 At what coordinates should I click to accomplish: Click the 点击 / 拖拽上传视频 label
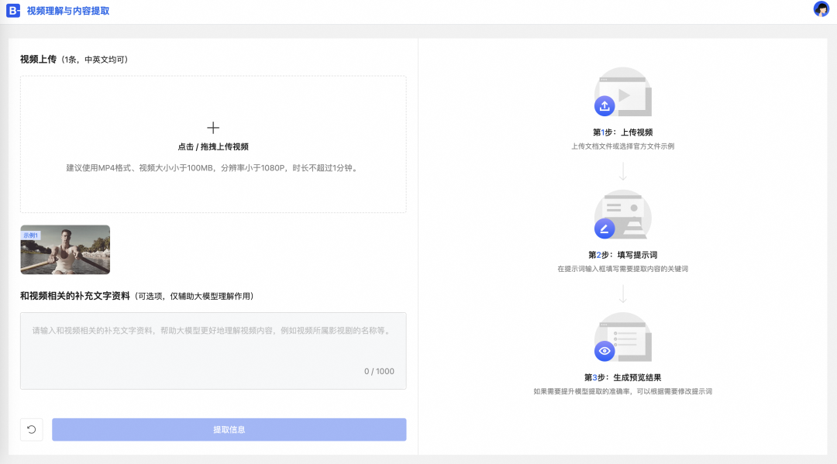coord(213,146)
